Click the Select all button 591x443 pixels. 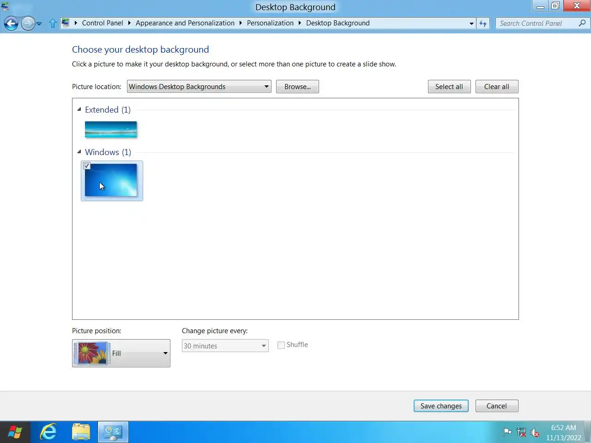(x=449, y=87)
